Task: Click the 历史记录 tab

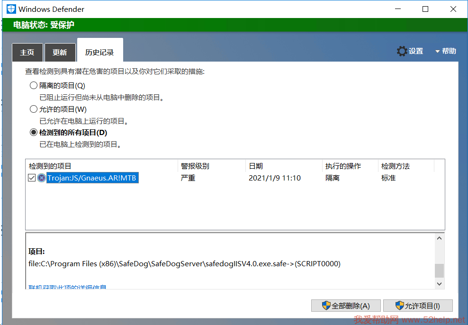Action: coord(99,52)
